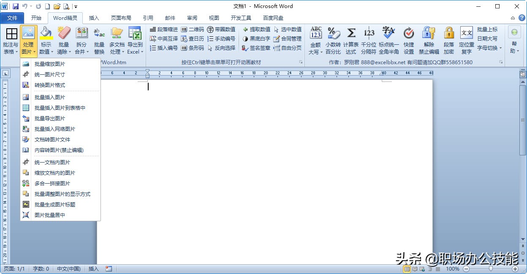Open the 导出到Excel dropdown

point(135,41)
